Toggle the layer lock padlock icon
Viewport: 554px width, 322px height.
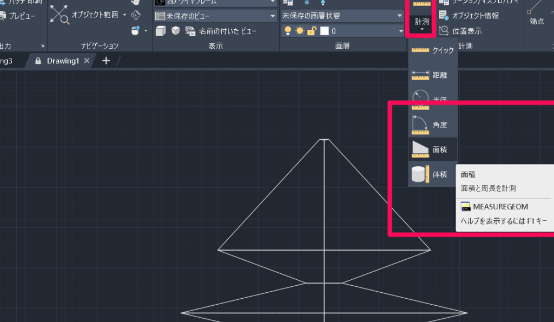312,31
